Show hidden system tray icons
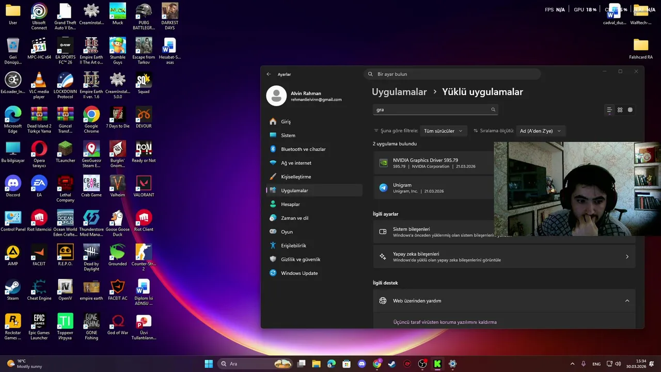The image size is (661, 372). pos(572,364)
